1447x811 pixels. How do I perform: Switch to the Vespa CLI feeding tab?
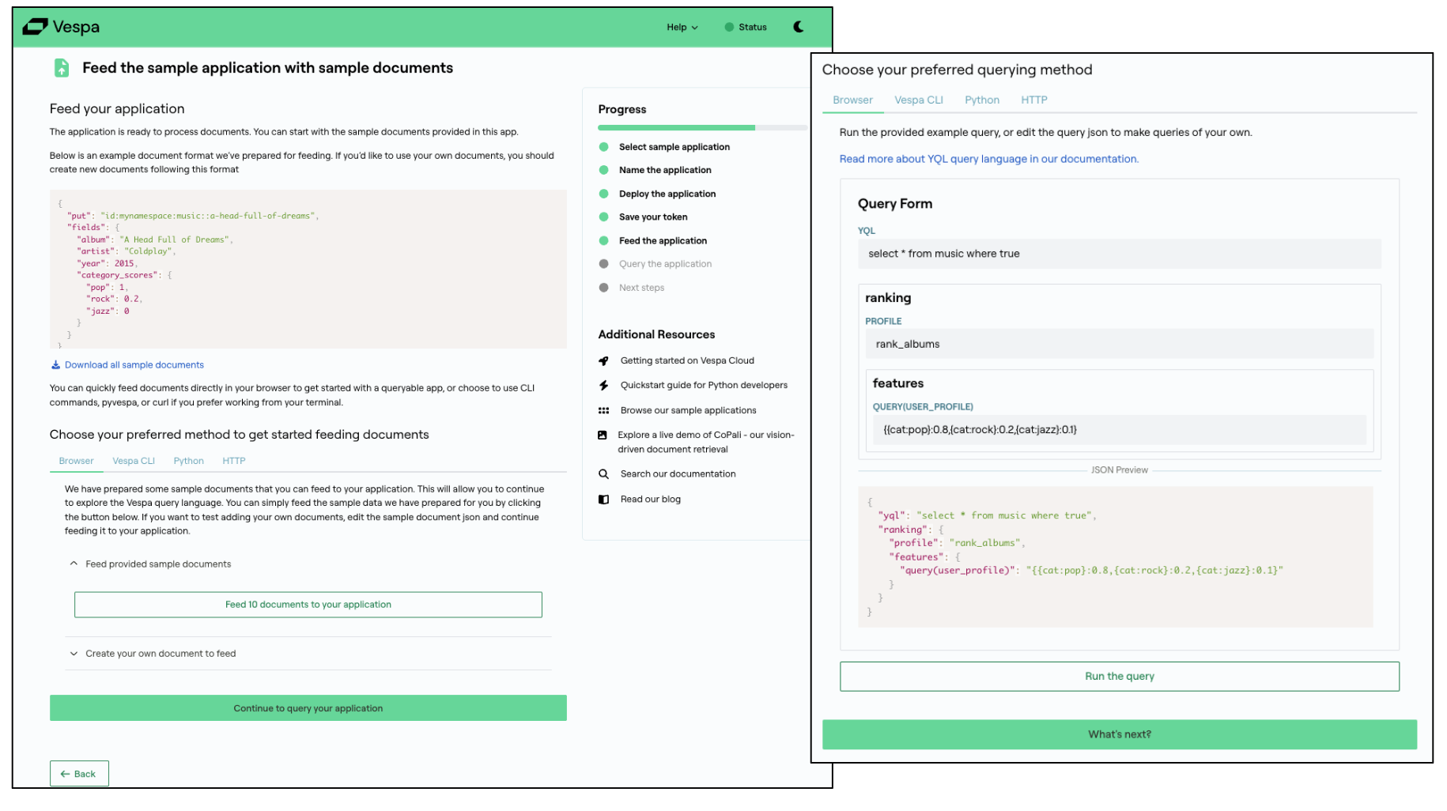point(134,461)
